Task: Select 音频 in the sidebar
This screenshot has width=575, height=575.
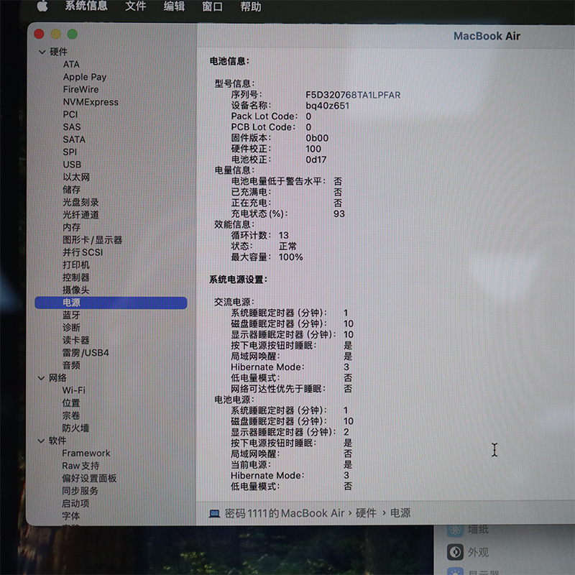Action: 71,365
